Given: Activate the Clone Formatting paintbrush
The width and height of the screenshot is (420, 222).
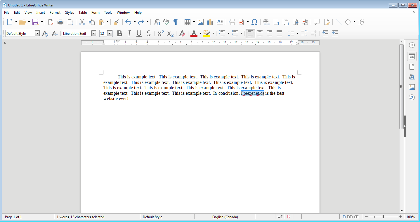Looking at the screenshot, I should coord(116,22).
